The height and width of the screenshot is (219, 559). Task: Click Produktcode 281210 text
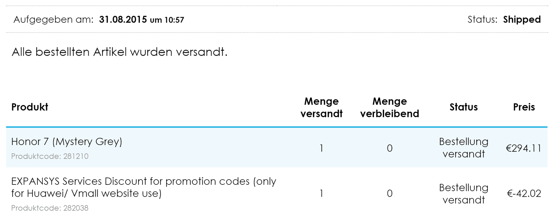(50, 156)
